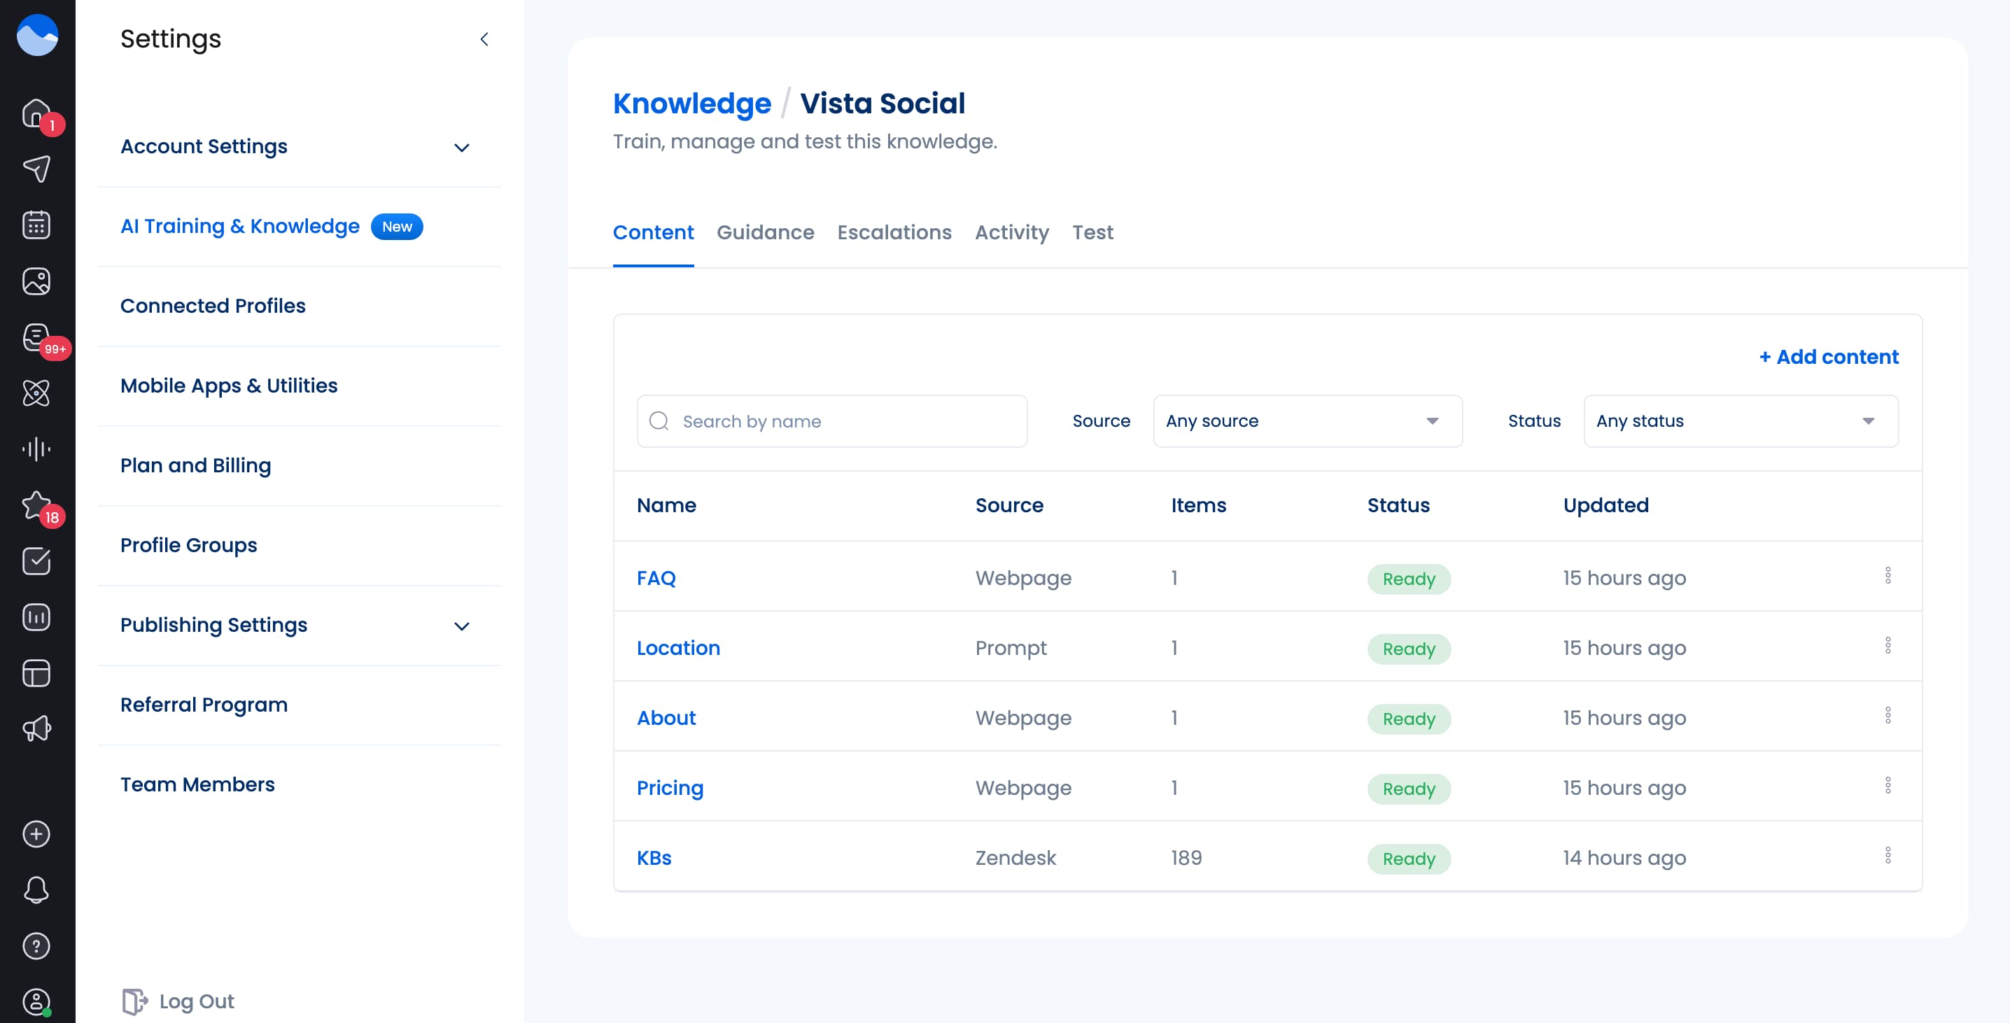Open the media library image icon
This screenshot has height=1023, width=2010.
point(36,281)
